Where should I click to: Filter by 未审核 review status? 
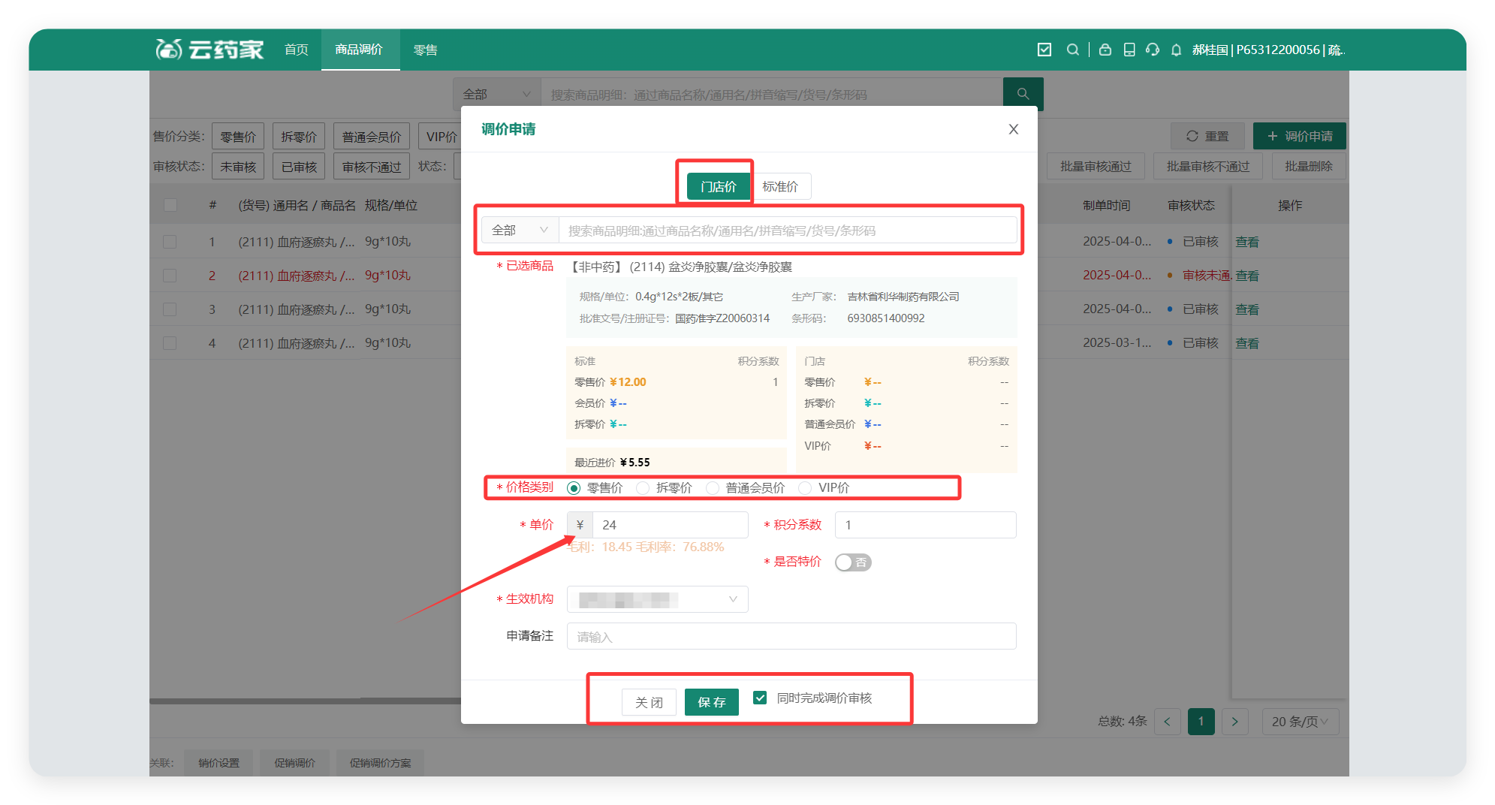(x=238, y=166)
